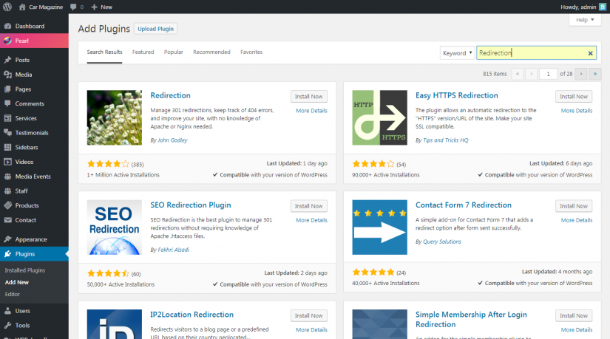Open the comments bubble icon in admin bar

(x=74, y=7)
